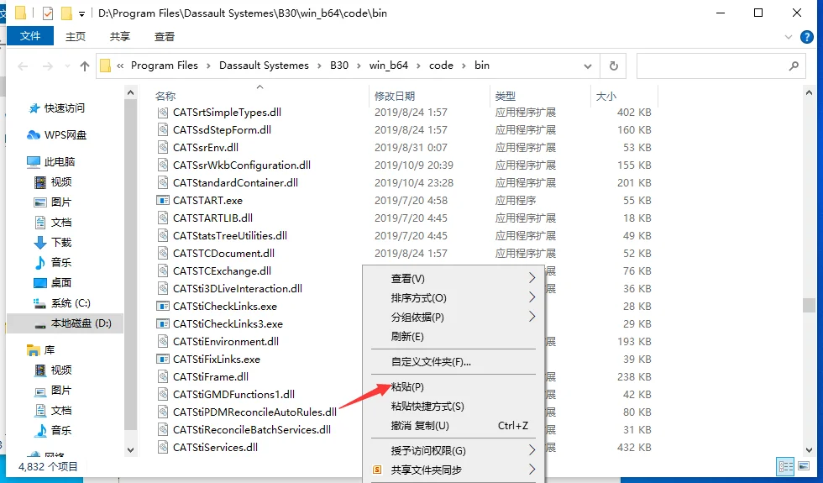The image size is (823, 483).
Task: Navigate to B30 breadcrumb
Action: (339, 66)
